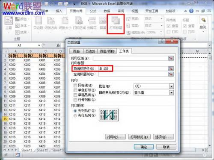Click the Excel Help question mark icon

pyautogui.click(x=191, y=11)
